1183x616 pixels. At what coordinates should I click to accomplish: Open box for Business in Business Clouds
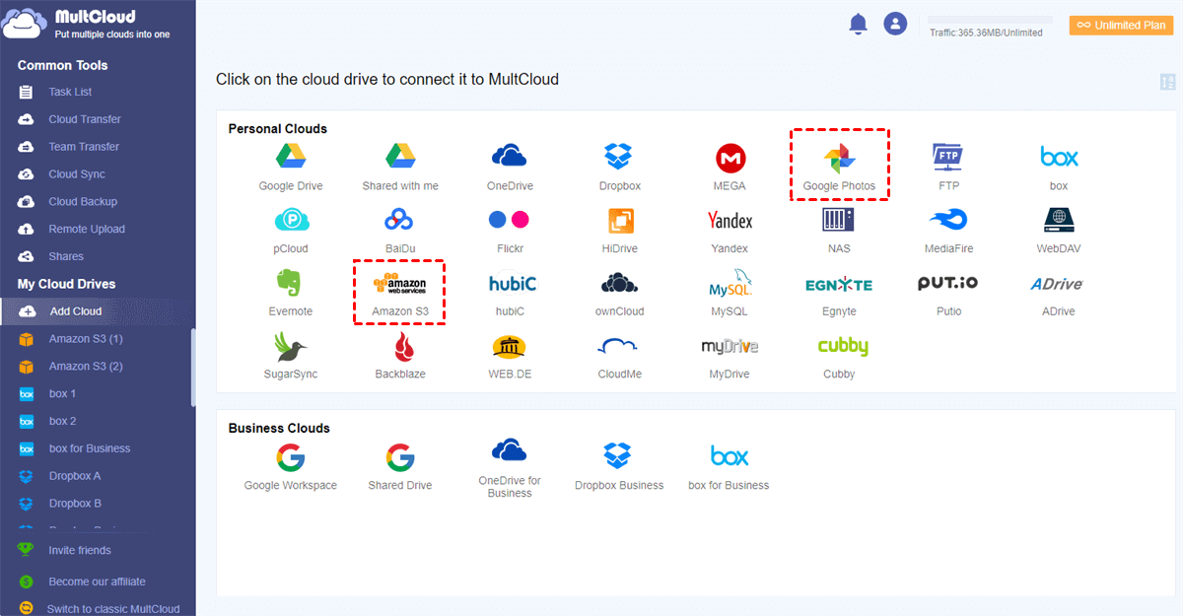(730, 466)
